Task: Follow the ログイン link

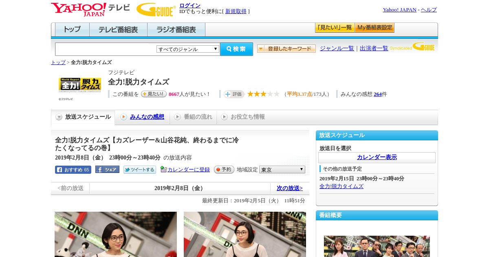Action: tap(190, 5)
